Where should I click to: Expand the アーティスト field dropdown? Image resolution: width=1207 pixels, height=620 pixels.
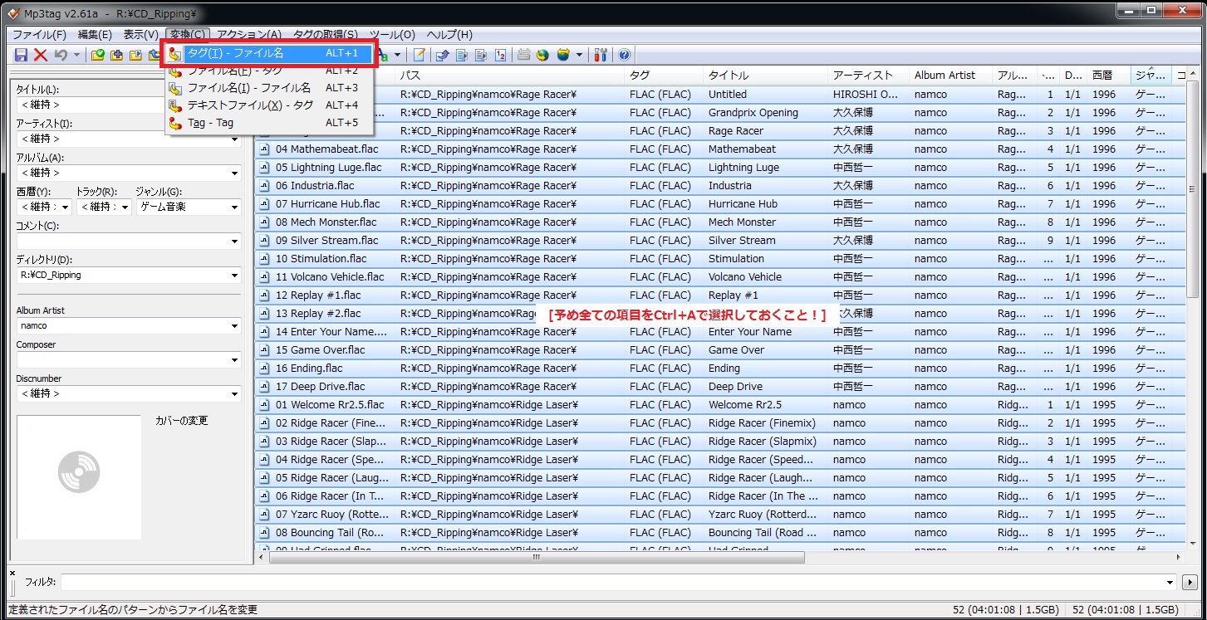tap(234, 139)
